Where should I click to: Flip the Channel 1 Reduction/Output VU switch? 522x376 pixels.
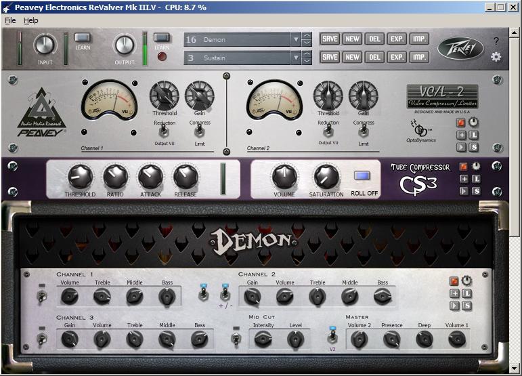click(x=164, y=132)
